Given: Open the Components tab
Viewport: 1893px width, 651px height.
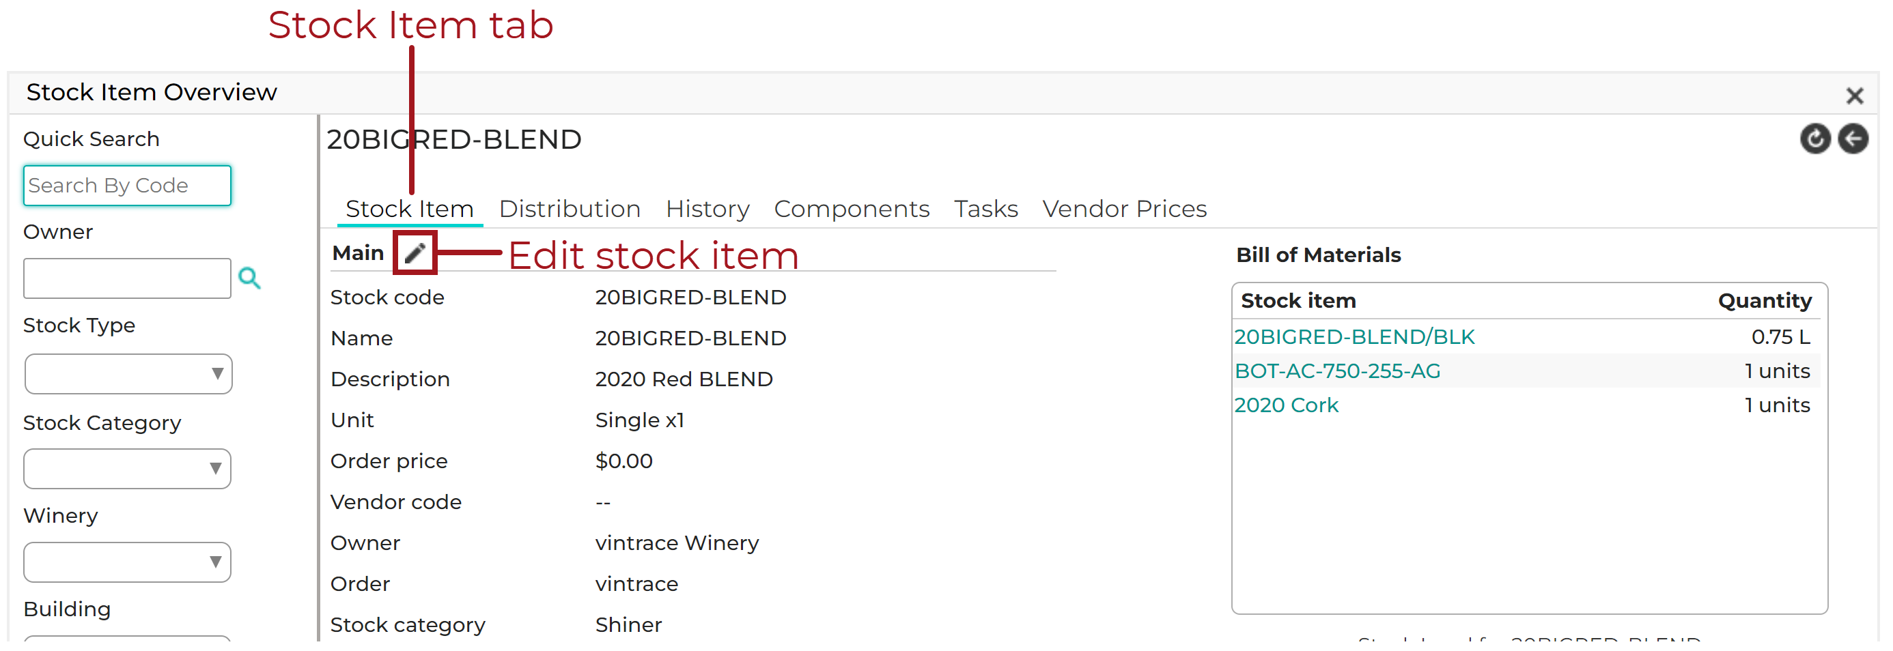Looking at the screenshot, I should click(852, 208).
